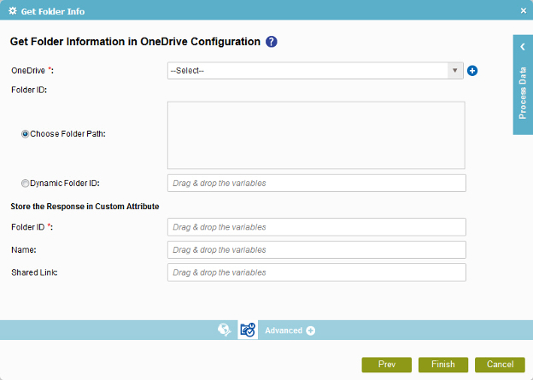Focus the required Folder ID response field
Image resolution: width=533 pixels, height=380 pixels.
pos(316,227)
